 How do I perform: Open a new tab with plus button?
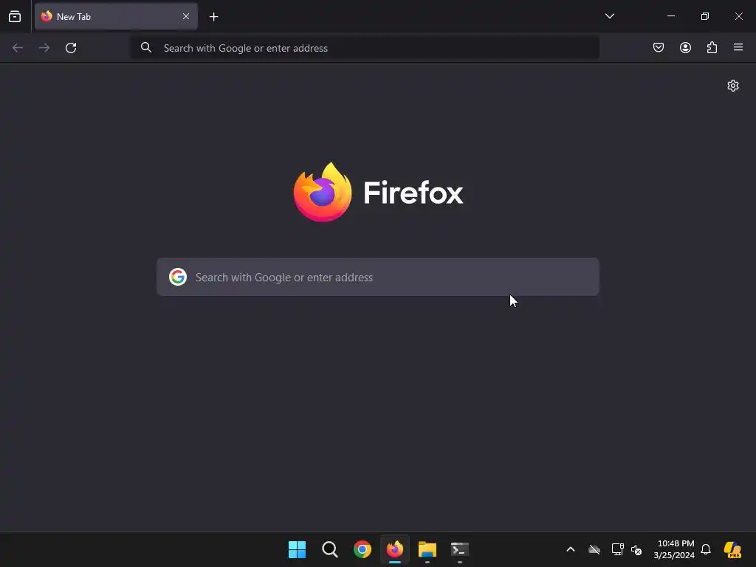[x=213, y=17]
